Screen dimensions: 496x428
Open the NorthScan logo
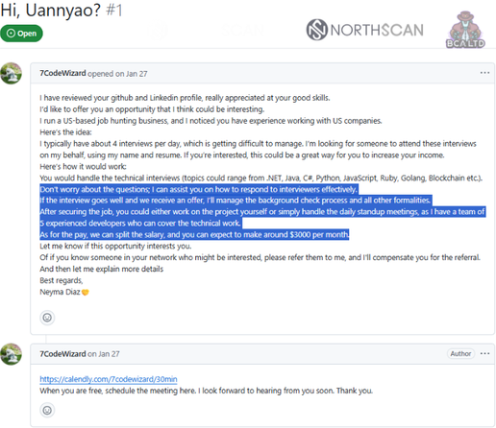tap(364, 30)
